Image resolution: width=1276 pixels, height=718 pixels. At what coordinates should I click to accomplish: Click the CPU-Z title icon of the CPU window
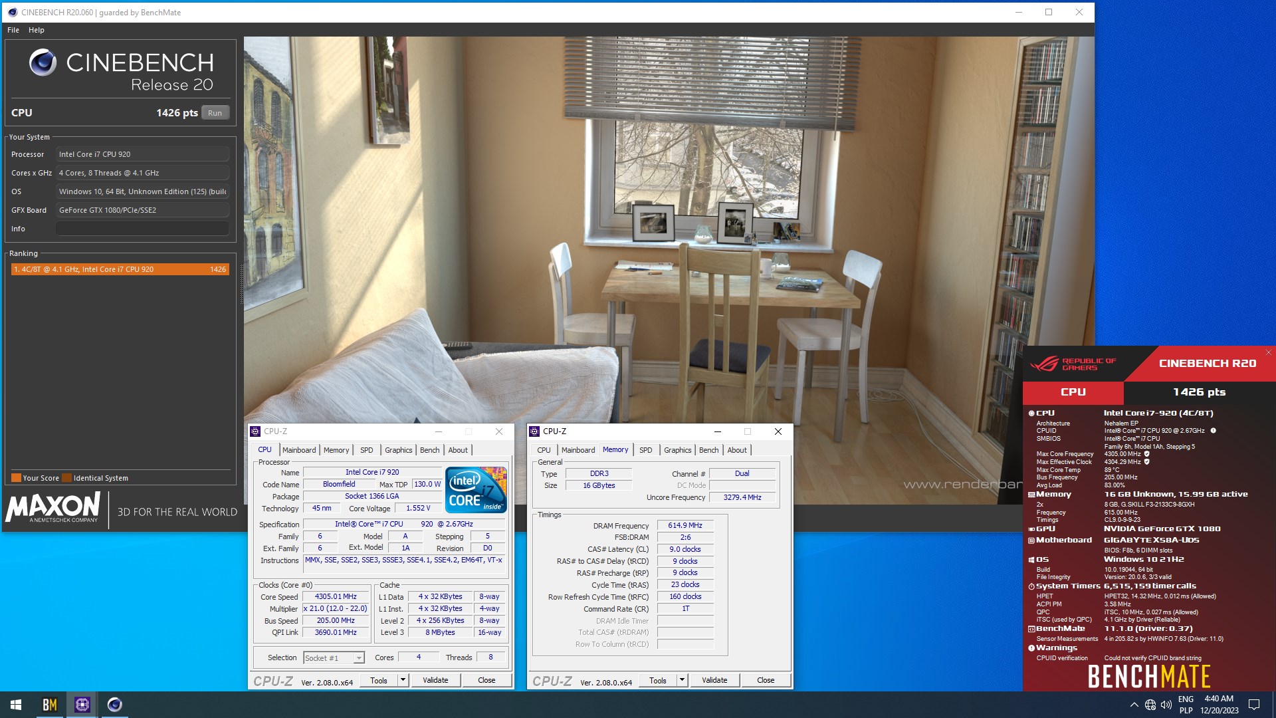point(255,431)
